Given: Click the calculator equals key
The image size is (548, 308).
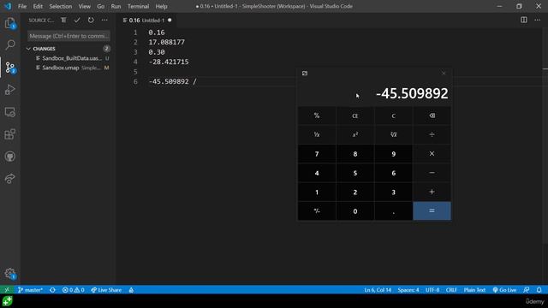Looking at the screenshot, I should pyautogui.click(x=432, y=211).
